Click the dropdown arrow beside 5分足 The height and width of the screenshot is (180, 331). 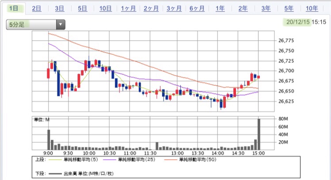61,24
